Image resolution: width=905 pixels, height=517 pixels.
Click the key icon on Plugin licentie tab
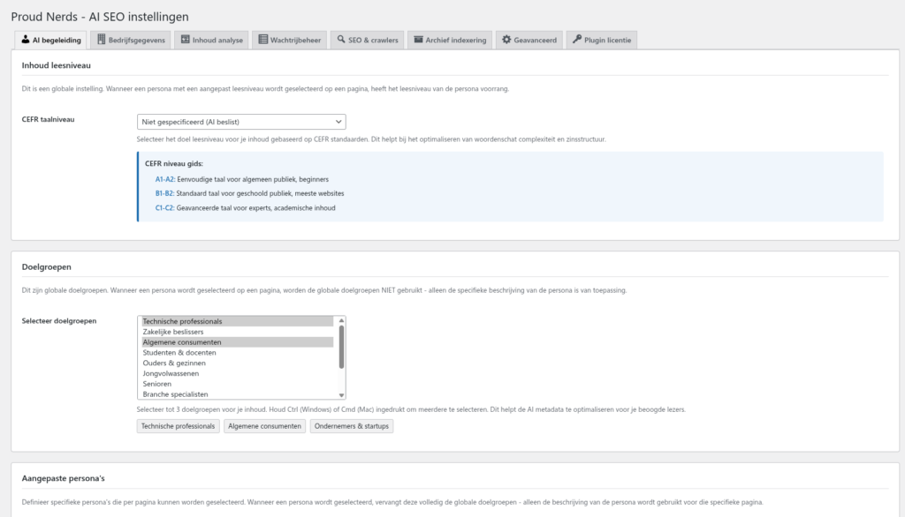click(576, 40)
